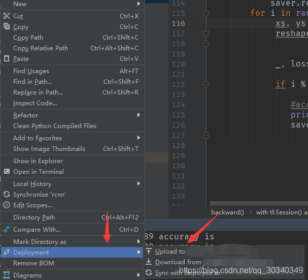Screen dimensions: 308x280
Task: Select Upload to in Deployment submenu
Action: coord(224,251)
